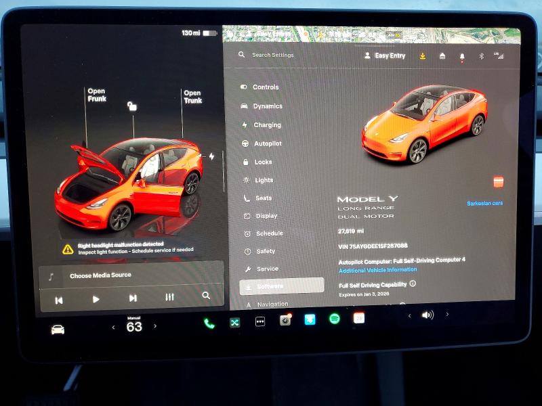This screenshot has height=406, width=542.
Task: Open the notifications bell icon
Action: click(462, 57)
